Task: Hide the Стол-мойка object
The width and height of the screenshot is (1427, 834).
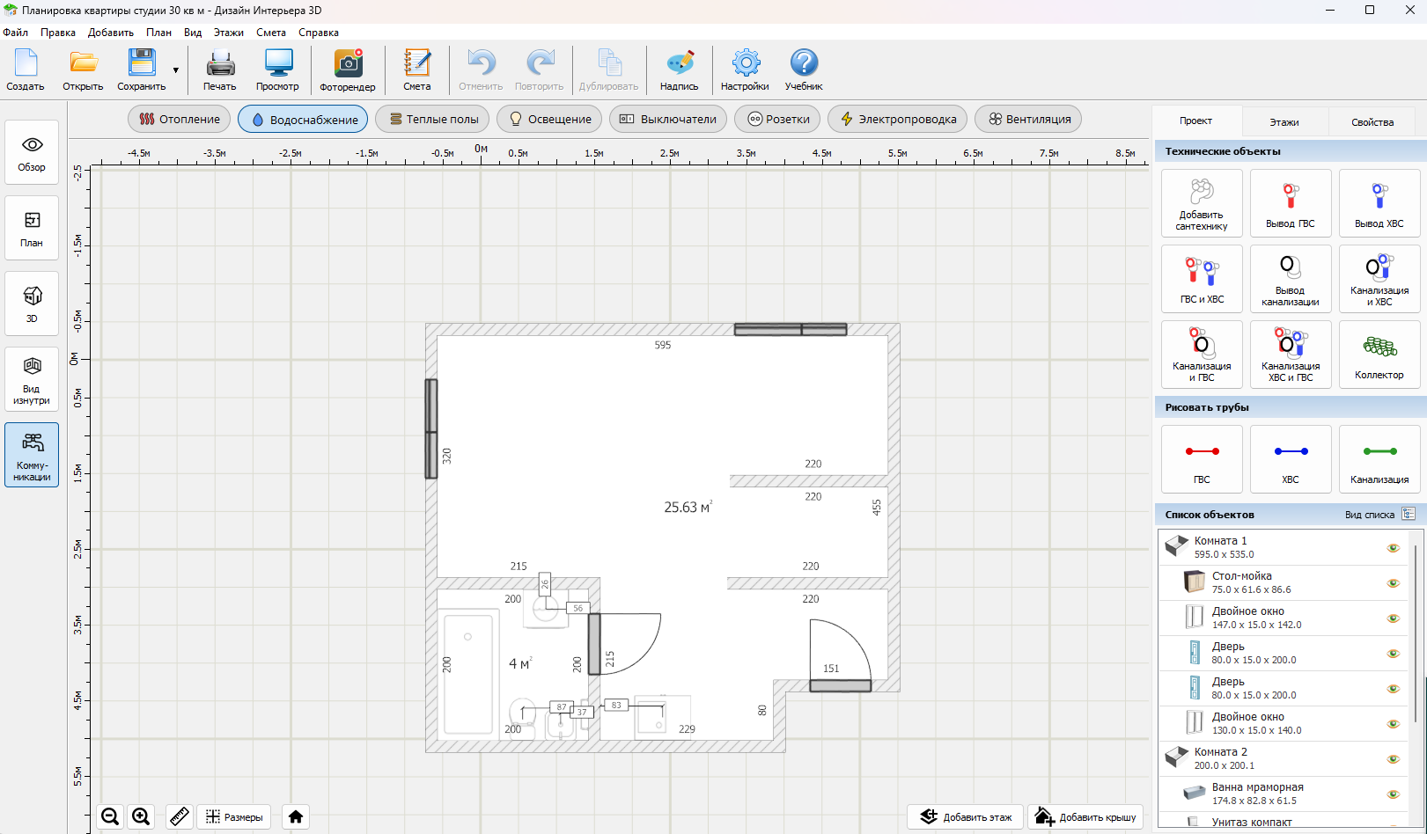Action: point(1393,583)
